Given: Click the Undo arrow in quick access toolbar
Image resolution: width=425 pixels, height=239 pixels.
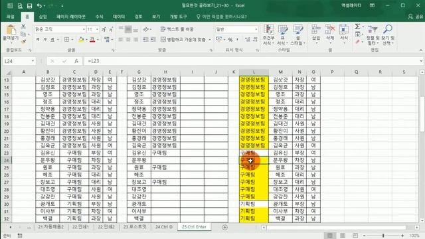Looking at the screenshot, I should pyautogui.click(x=39, y=6).
